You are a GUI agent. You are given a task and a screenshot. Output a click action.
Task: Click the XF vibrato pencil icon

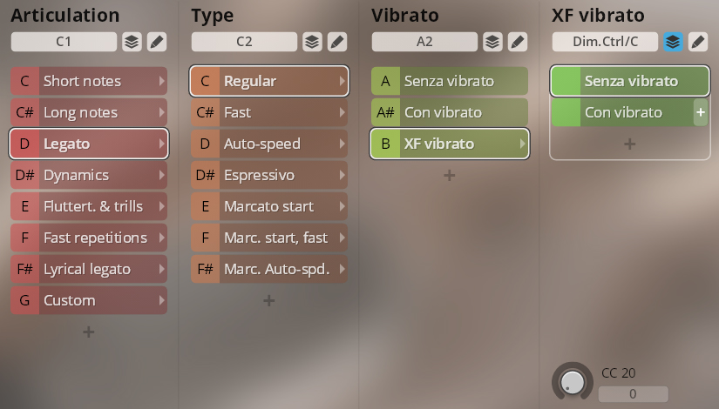697,41
